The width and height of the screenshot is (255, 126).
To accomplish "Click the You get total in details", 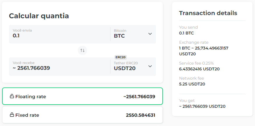I will tap(202, 106).
